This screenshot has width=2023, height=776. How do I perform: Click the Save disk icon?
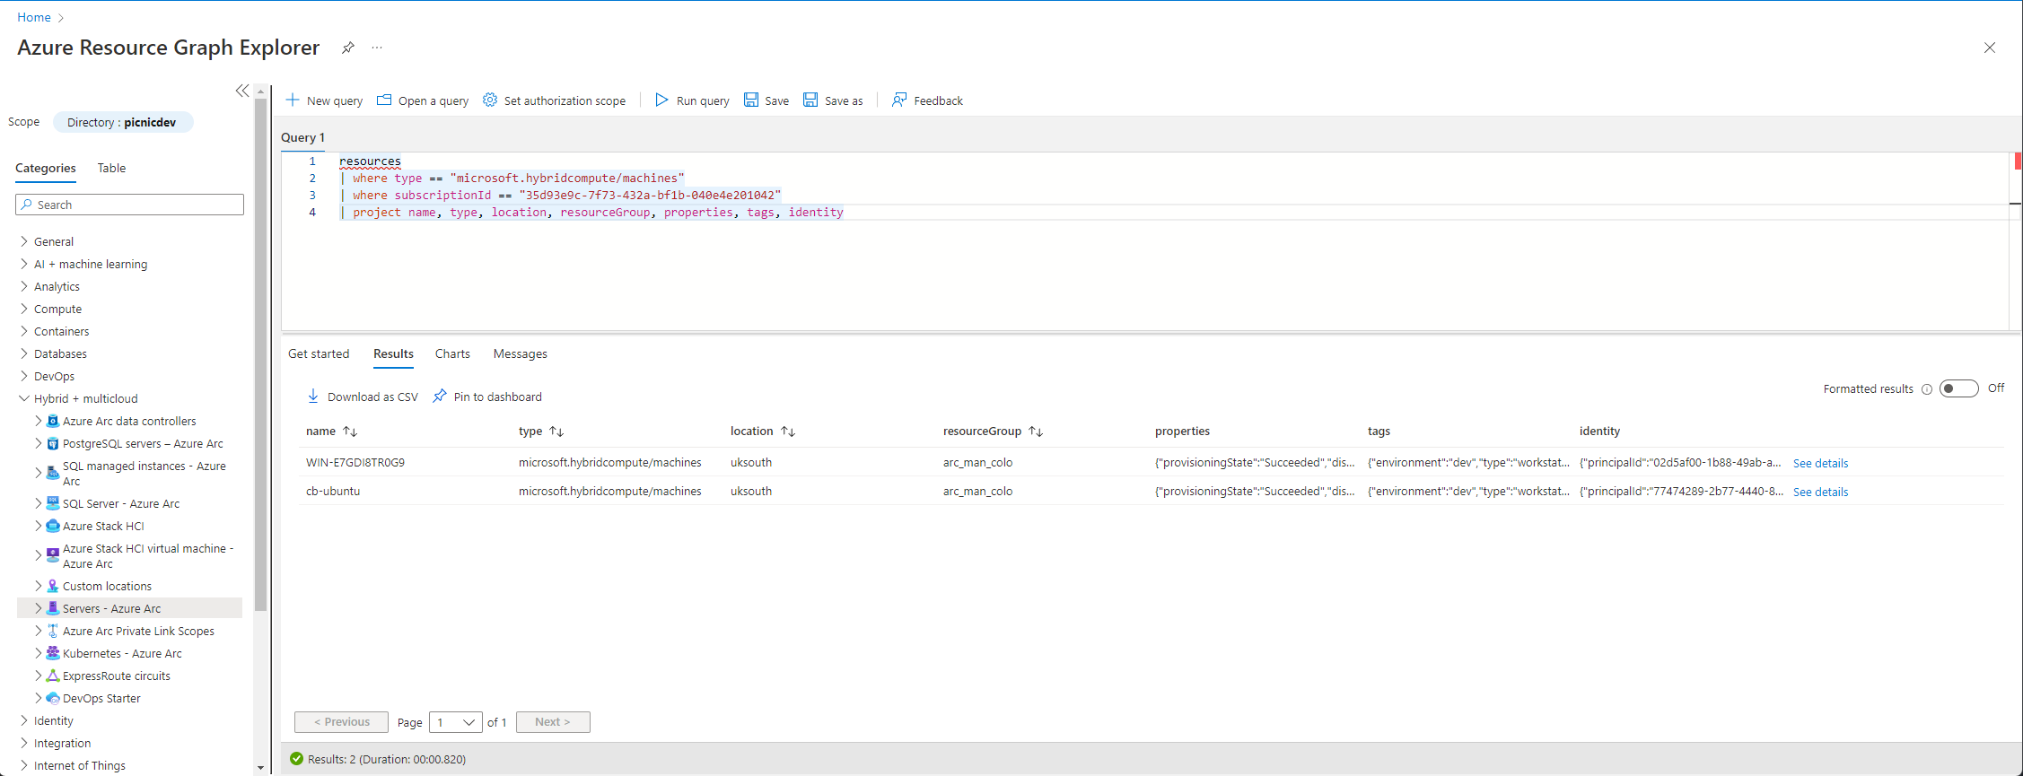coord(751,100)
